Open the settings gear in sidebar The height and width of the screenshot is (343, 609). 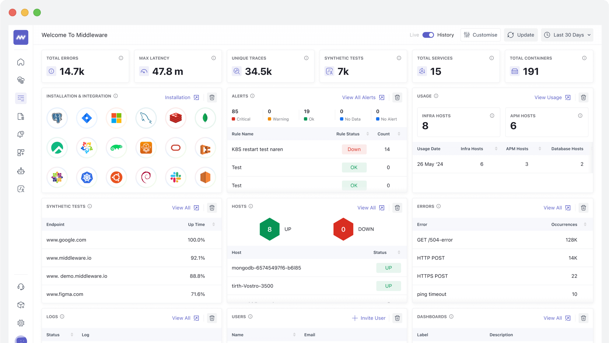21,323
